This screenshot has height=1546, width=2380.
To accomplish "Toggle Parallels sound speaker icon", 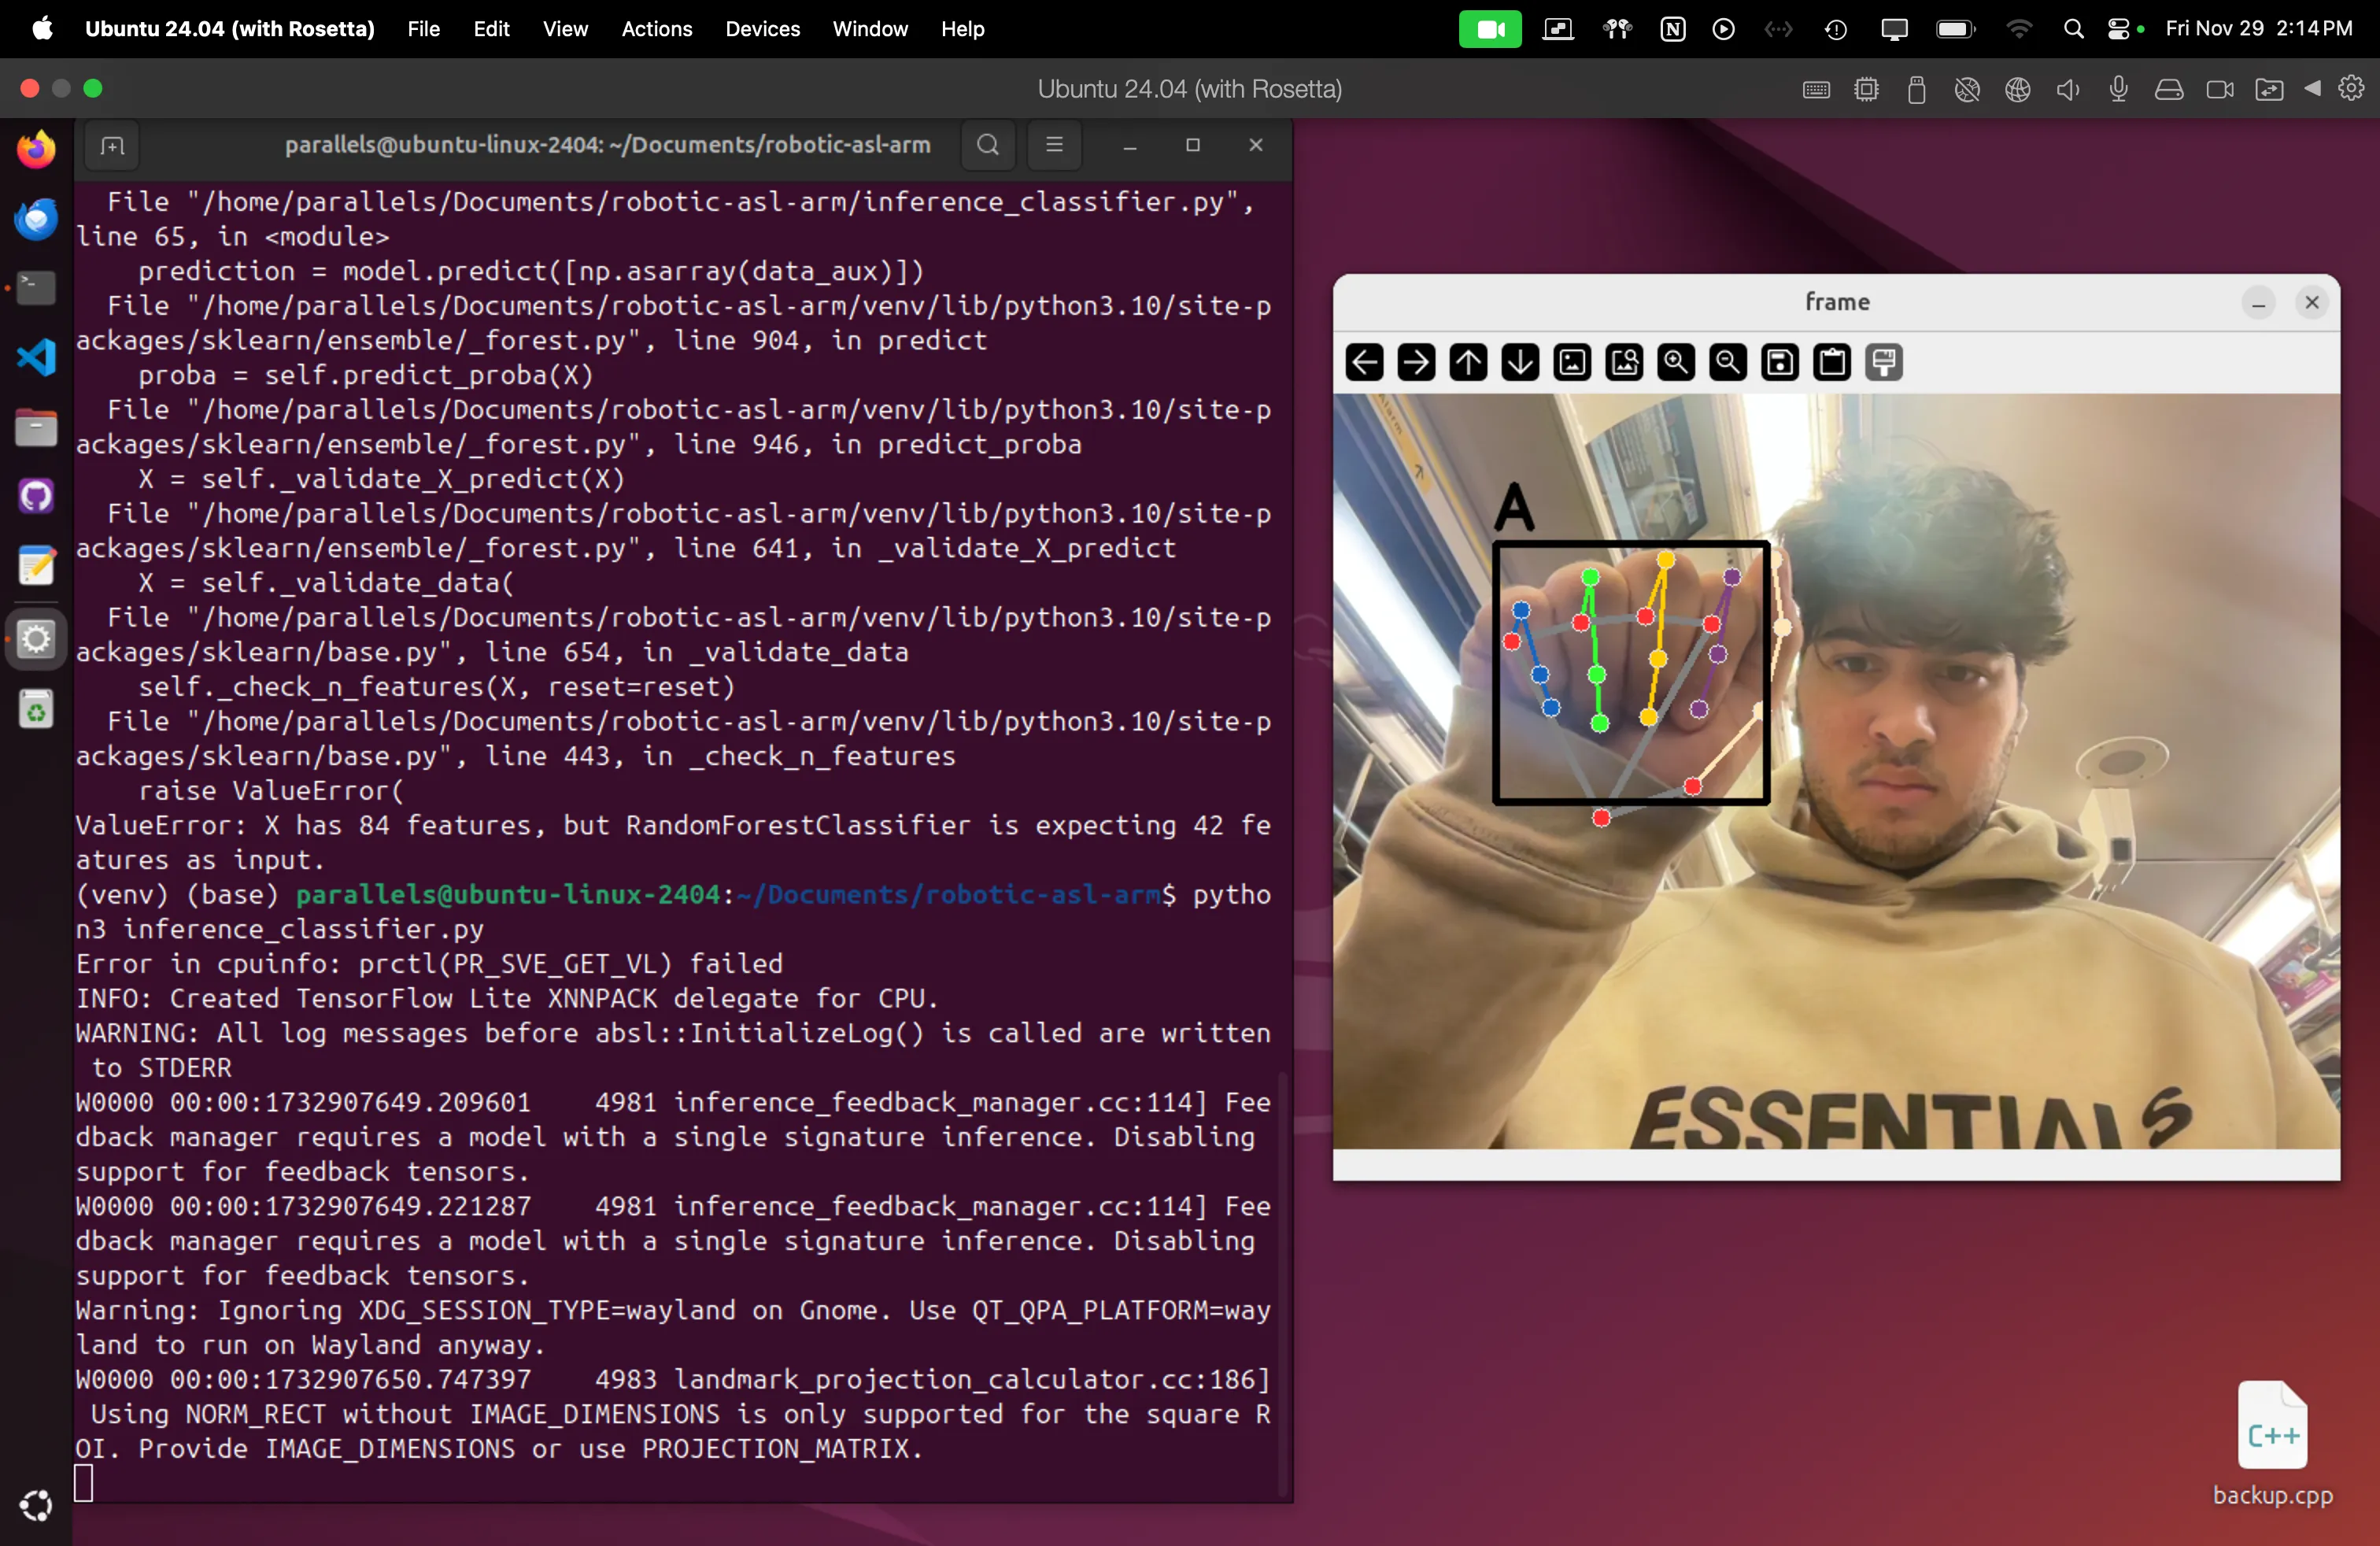I will 2067,90.
